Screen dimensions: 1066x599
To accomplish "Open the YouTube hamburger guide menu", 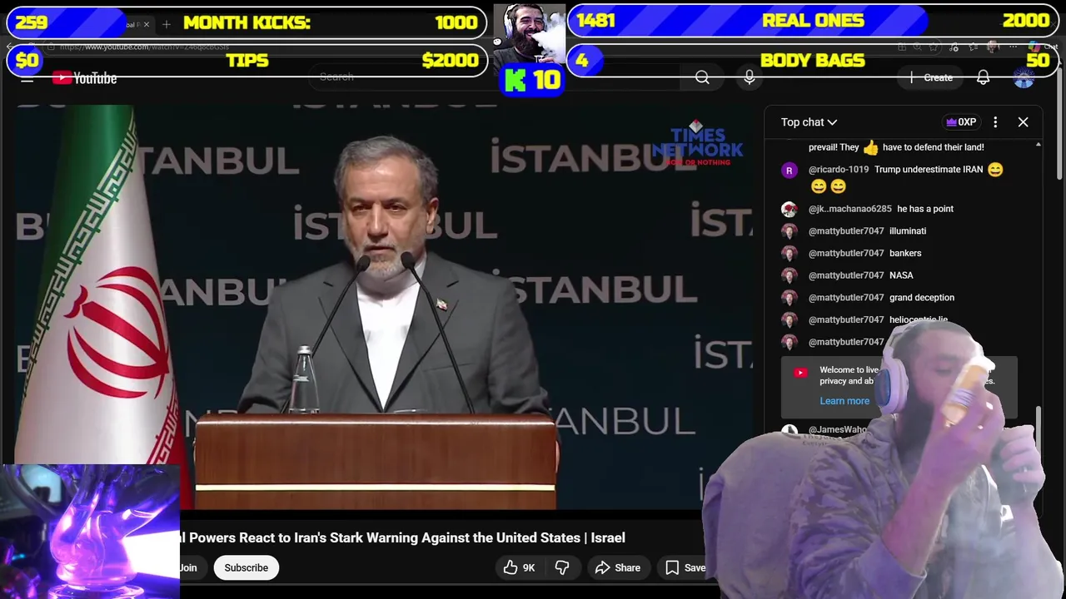I will (27, 77).
